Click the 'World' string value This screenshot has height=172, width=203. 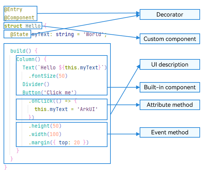[x=95, y=34]
